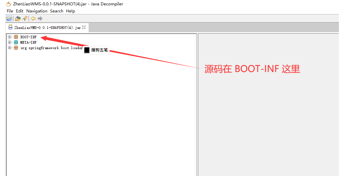Click the Open Type toolbar icon
Image resolution: width=349 pixels, height=176 pixels.
pos(18,19)
